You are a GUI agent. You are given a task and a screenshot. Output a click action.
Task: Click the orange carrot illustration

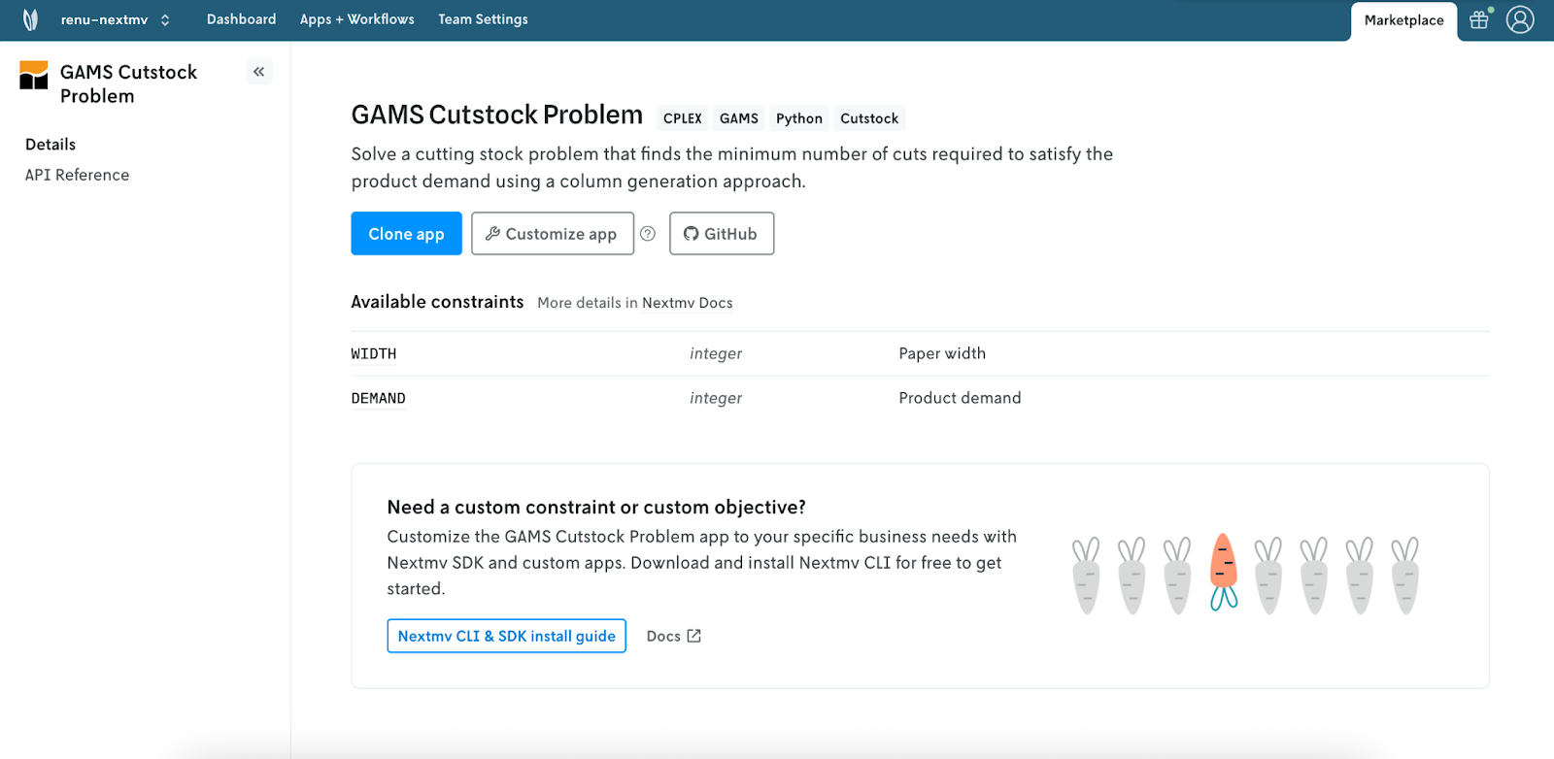tap(1224, 572)
